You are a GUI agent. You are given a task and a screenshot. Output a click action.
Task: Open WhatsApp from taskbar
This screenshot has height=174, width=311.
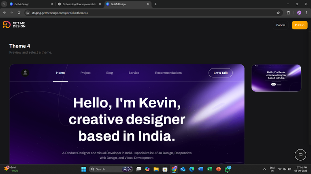click(228, 169)
